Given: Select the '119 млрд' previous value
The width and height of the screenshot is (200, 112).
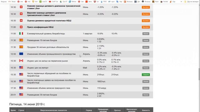Looking at the screenshot, I should coord(102,88).
